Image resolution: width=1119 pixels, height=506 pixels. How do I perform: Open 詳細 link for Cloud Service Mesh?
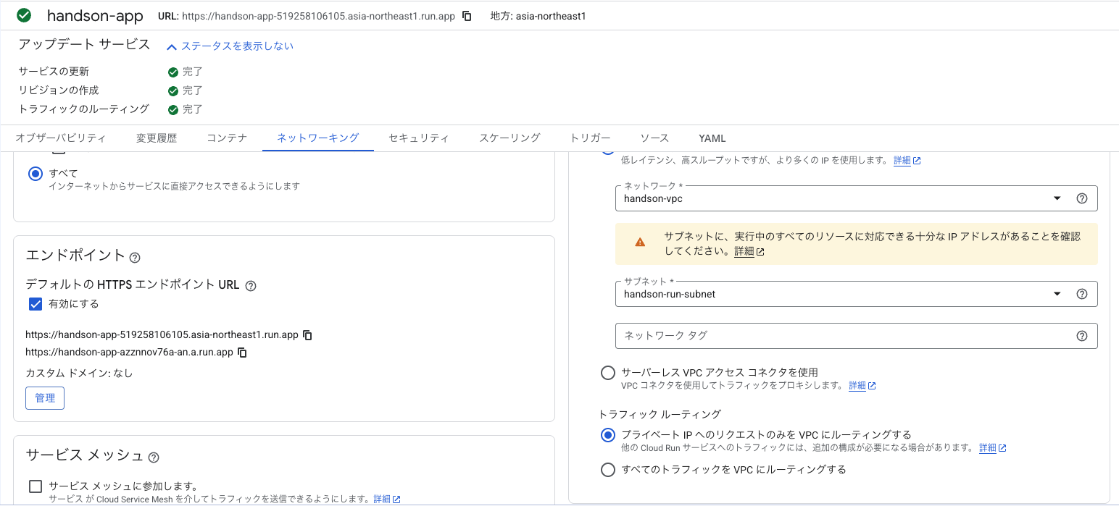click(387, 499)
